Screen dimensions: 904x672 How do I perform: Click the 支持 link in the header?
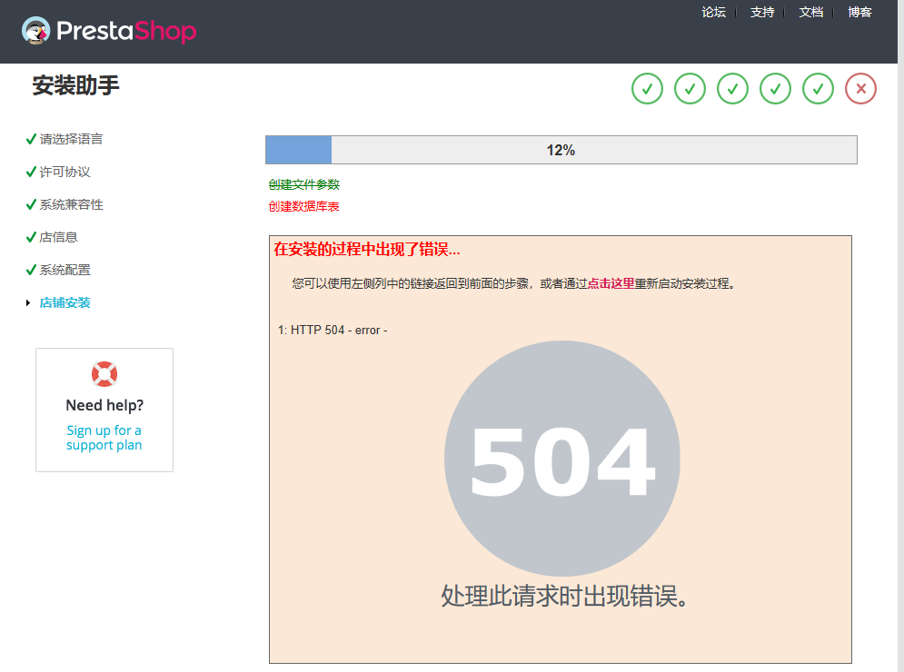pyautogui.click(x=762, y=13)
